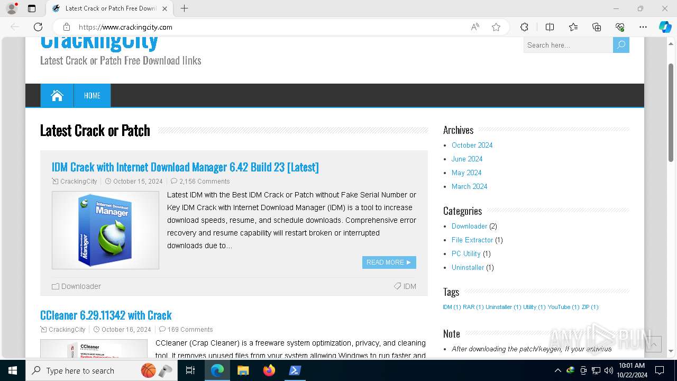Viewport: 677px width, 381px height.
Task: Open the Downloader category under IDM post
Action: [x=81, y=286]
